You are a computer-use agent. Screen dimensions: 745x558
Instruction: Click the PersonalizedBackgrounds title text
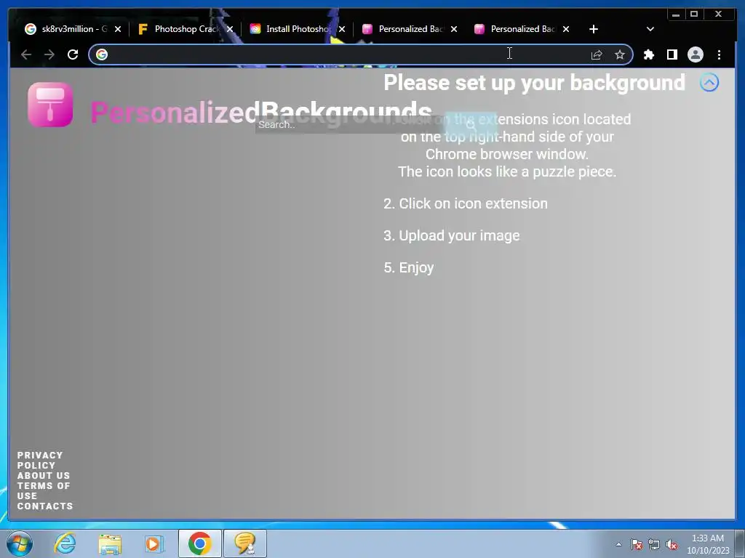click(x=261, y=113)
